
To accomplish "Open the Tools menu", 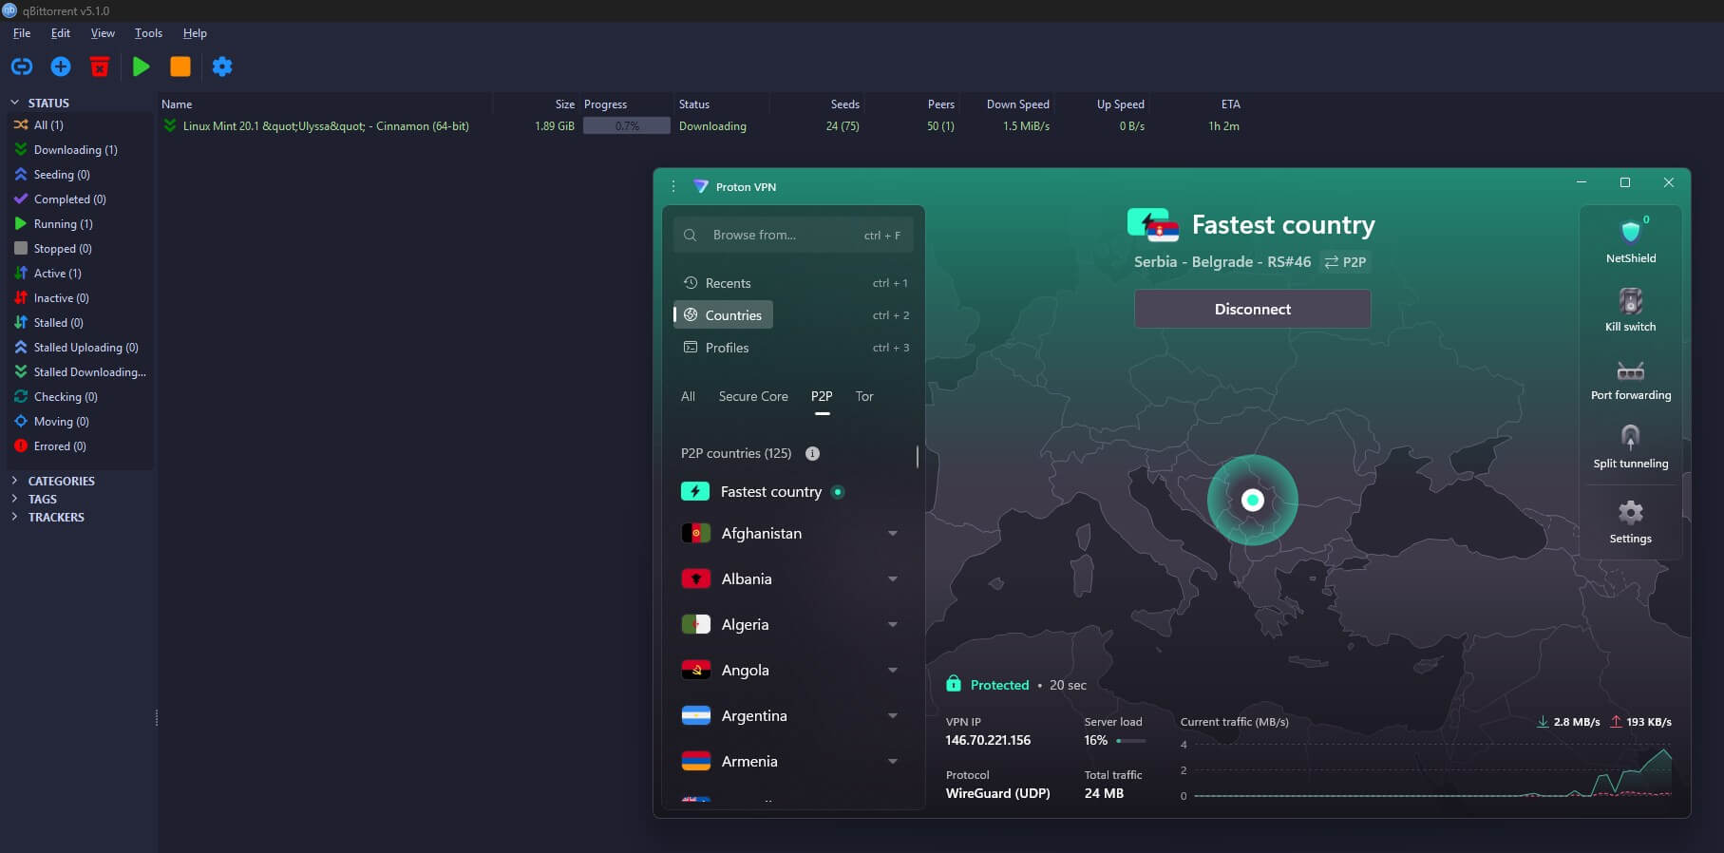I will [x=148, y=33].
